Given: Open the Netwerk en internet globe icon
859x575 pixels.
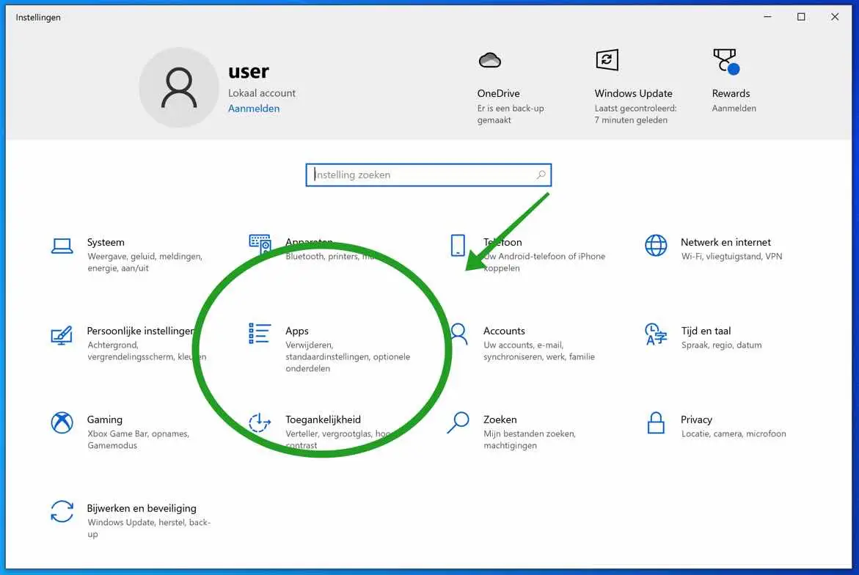Looking at the screenshot, I should [x=656, y=246].
